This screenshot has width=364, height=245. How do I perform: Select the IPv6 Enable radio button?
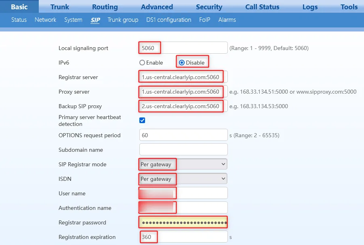point(142,63)
